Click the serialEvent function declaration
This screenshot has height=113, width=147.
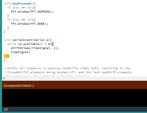[x=28, y=40]
